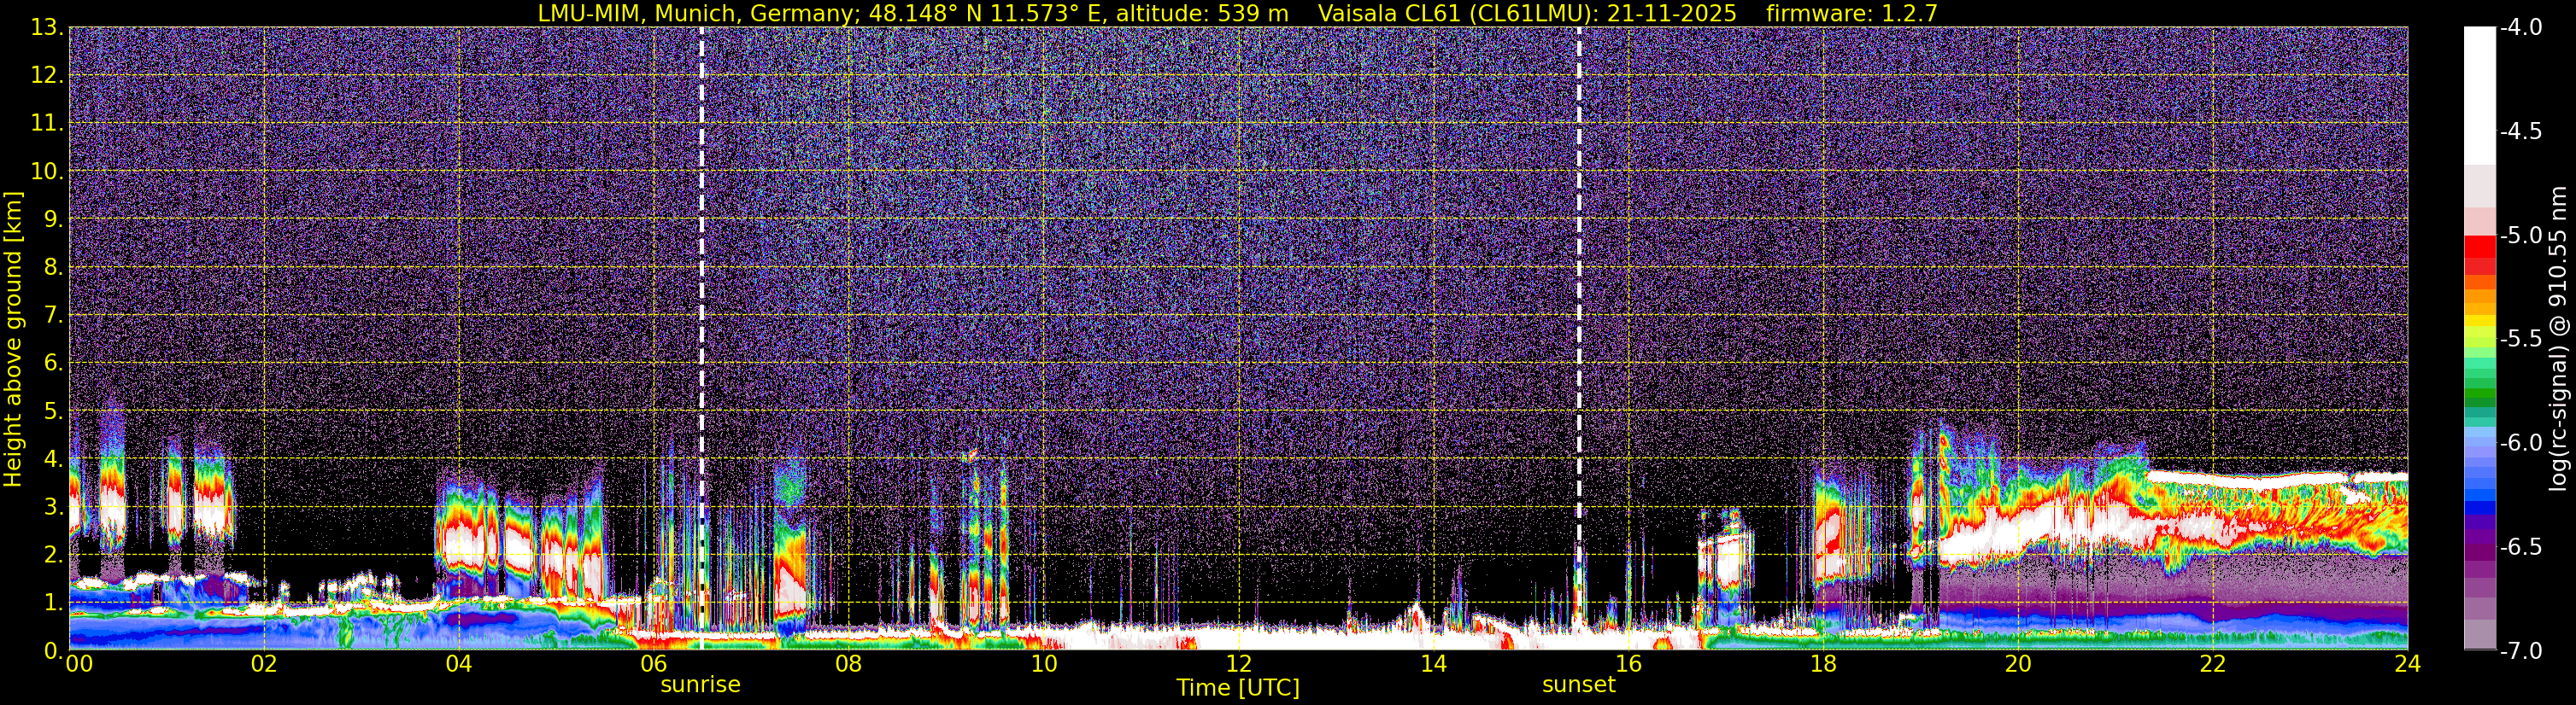Click the '04' time-axis tick label
The height and width of the screenshot is (705, 2576).
[459, 664]
